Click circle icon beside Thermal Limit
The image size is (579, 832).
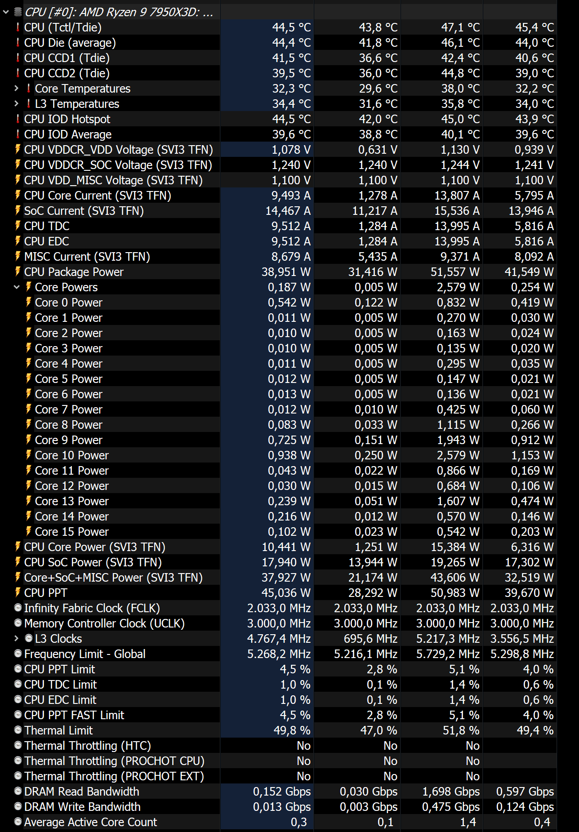[18, 730]
